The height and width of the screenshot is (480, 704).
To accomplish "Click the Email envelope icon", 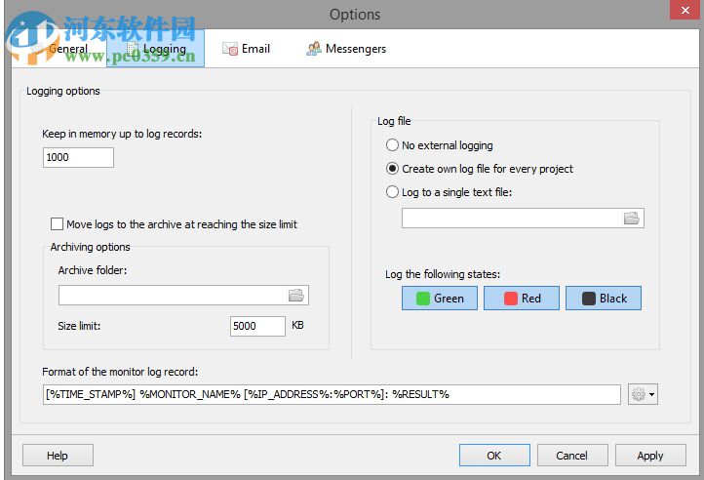I will [230, 49].
